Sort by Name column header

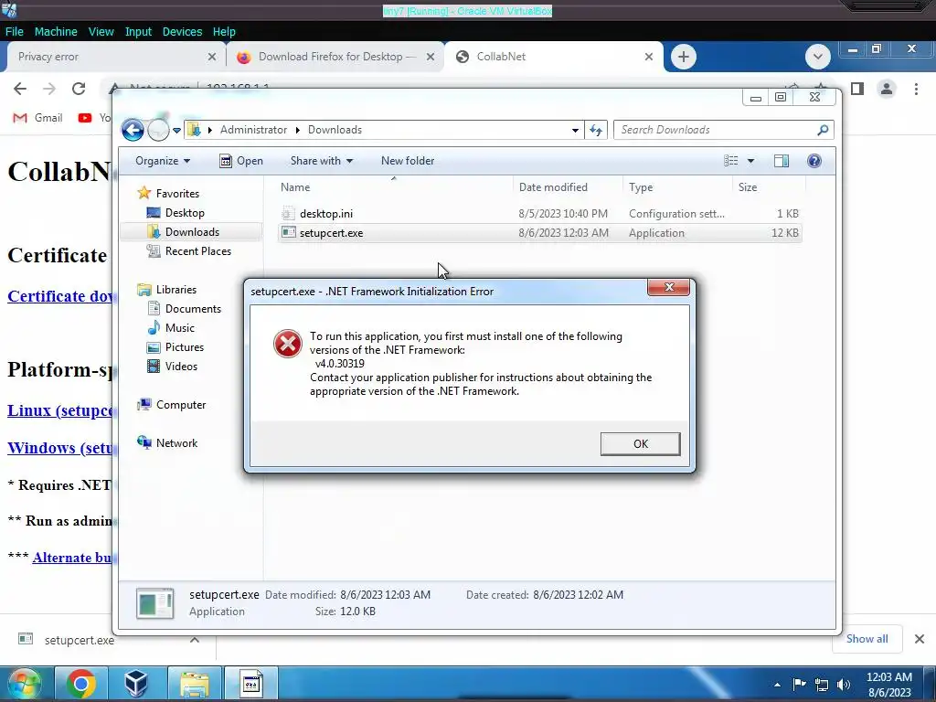coord(394,186)
